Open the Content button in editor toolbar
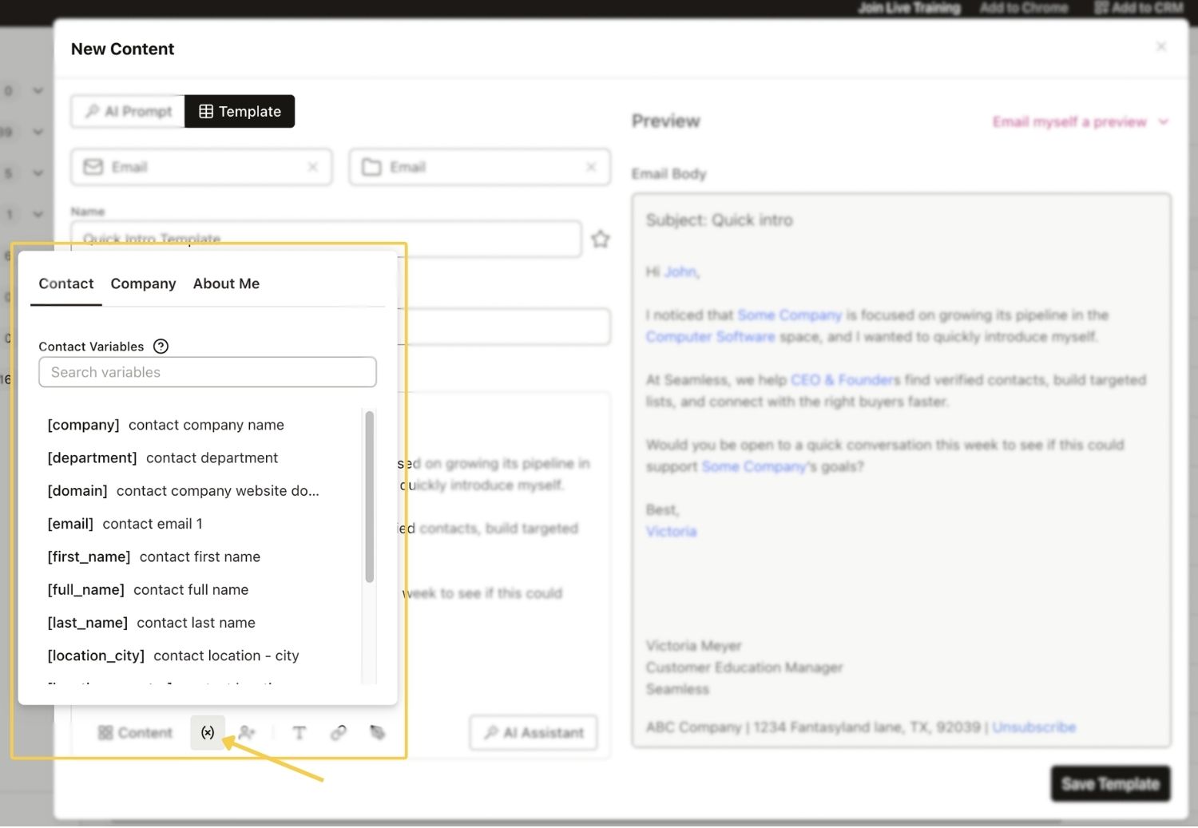Viewport: 1198px width, 828px height. (x=135, y=732)
